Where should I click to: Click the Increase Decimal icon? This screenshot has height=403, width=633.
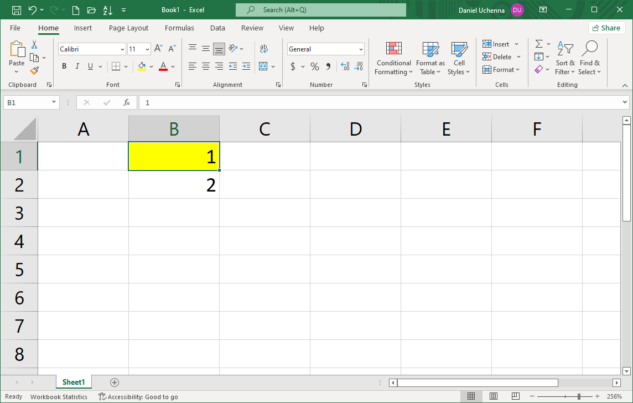click(345, 66)
